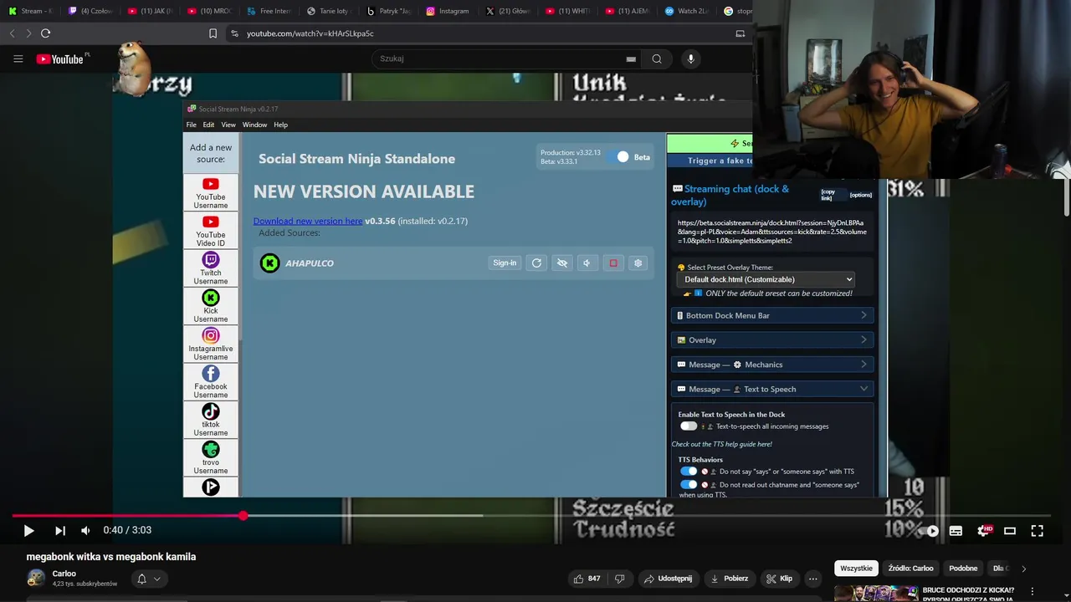This screenshot has height=602, width=1071.
Task: Show more filter chips with right arrow
Action: pyautogui.click(x=1023, y=569)
